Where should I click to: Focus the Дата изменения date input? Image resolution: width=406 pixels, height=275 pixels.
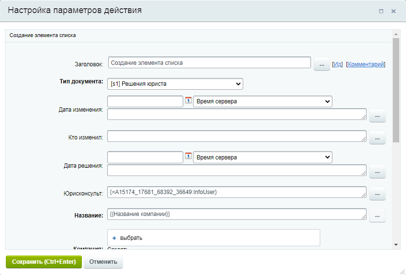(x=145, y=101)
